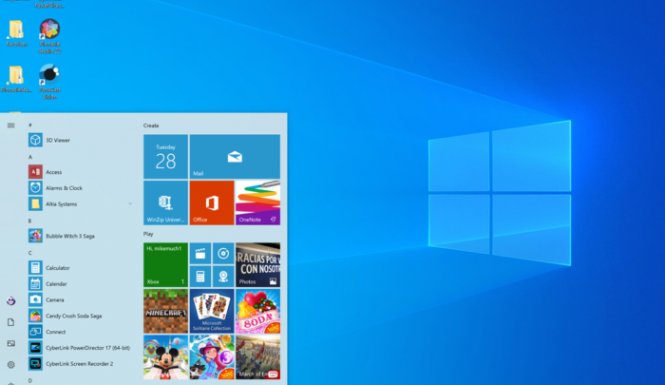Screen dimensions: 665x385
Task: Select the Favorites folder on desktop
Action: click(x=16, y=33)
